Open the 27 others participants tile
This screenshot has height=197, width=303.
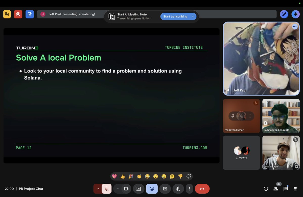click(241, 153)
